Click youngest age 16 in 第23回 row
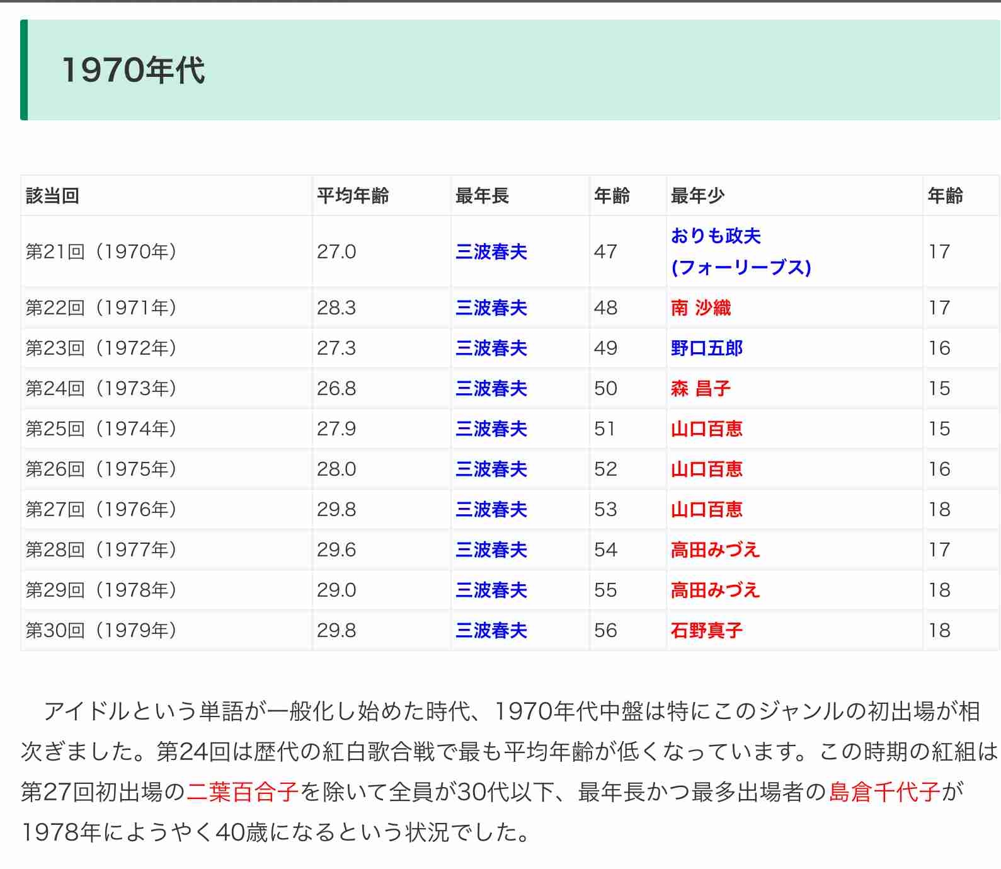Image resolution: width=1001 pixels, height=869 pixels. click(939, 348)
